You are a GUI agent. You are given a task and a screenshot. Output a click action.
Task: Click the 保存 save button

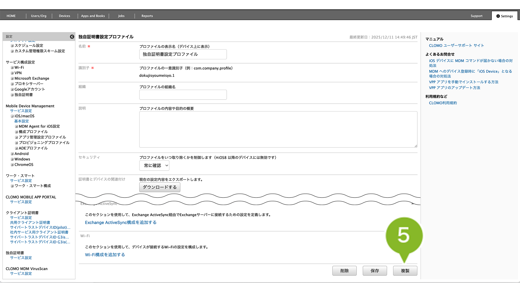tap(375, 271)
